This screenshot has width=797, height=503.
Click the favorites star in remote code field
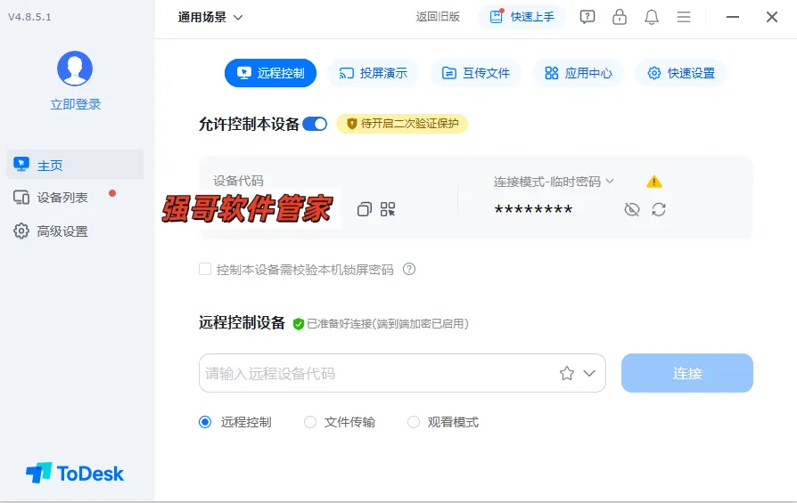(x=567, y=374)
